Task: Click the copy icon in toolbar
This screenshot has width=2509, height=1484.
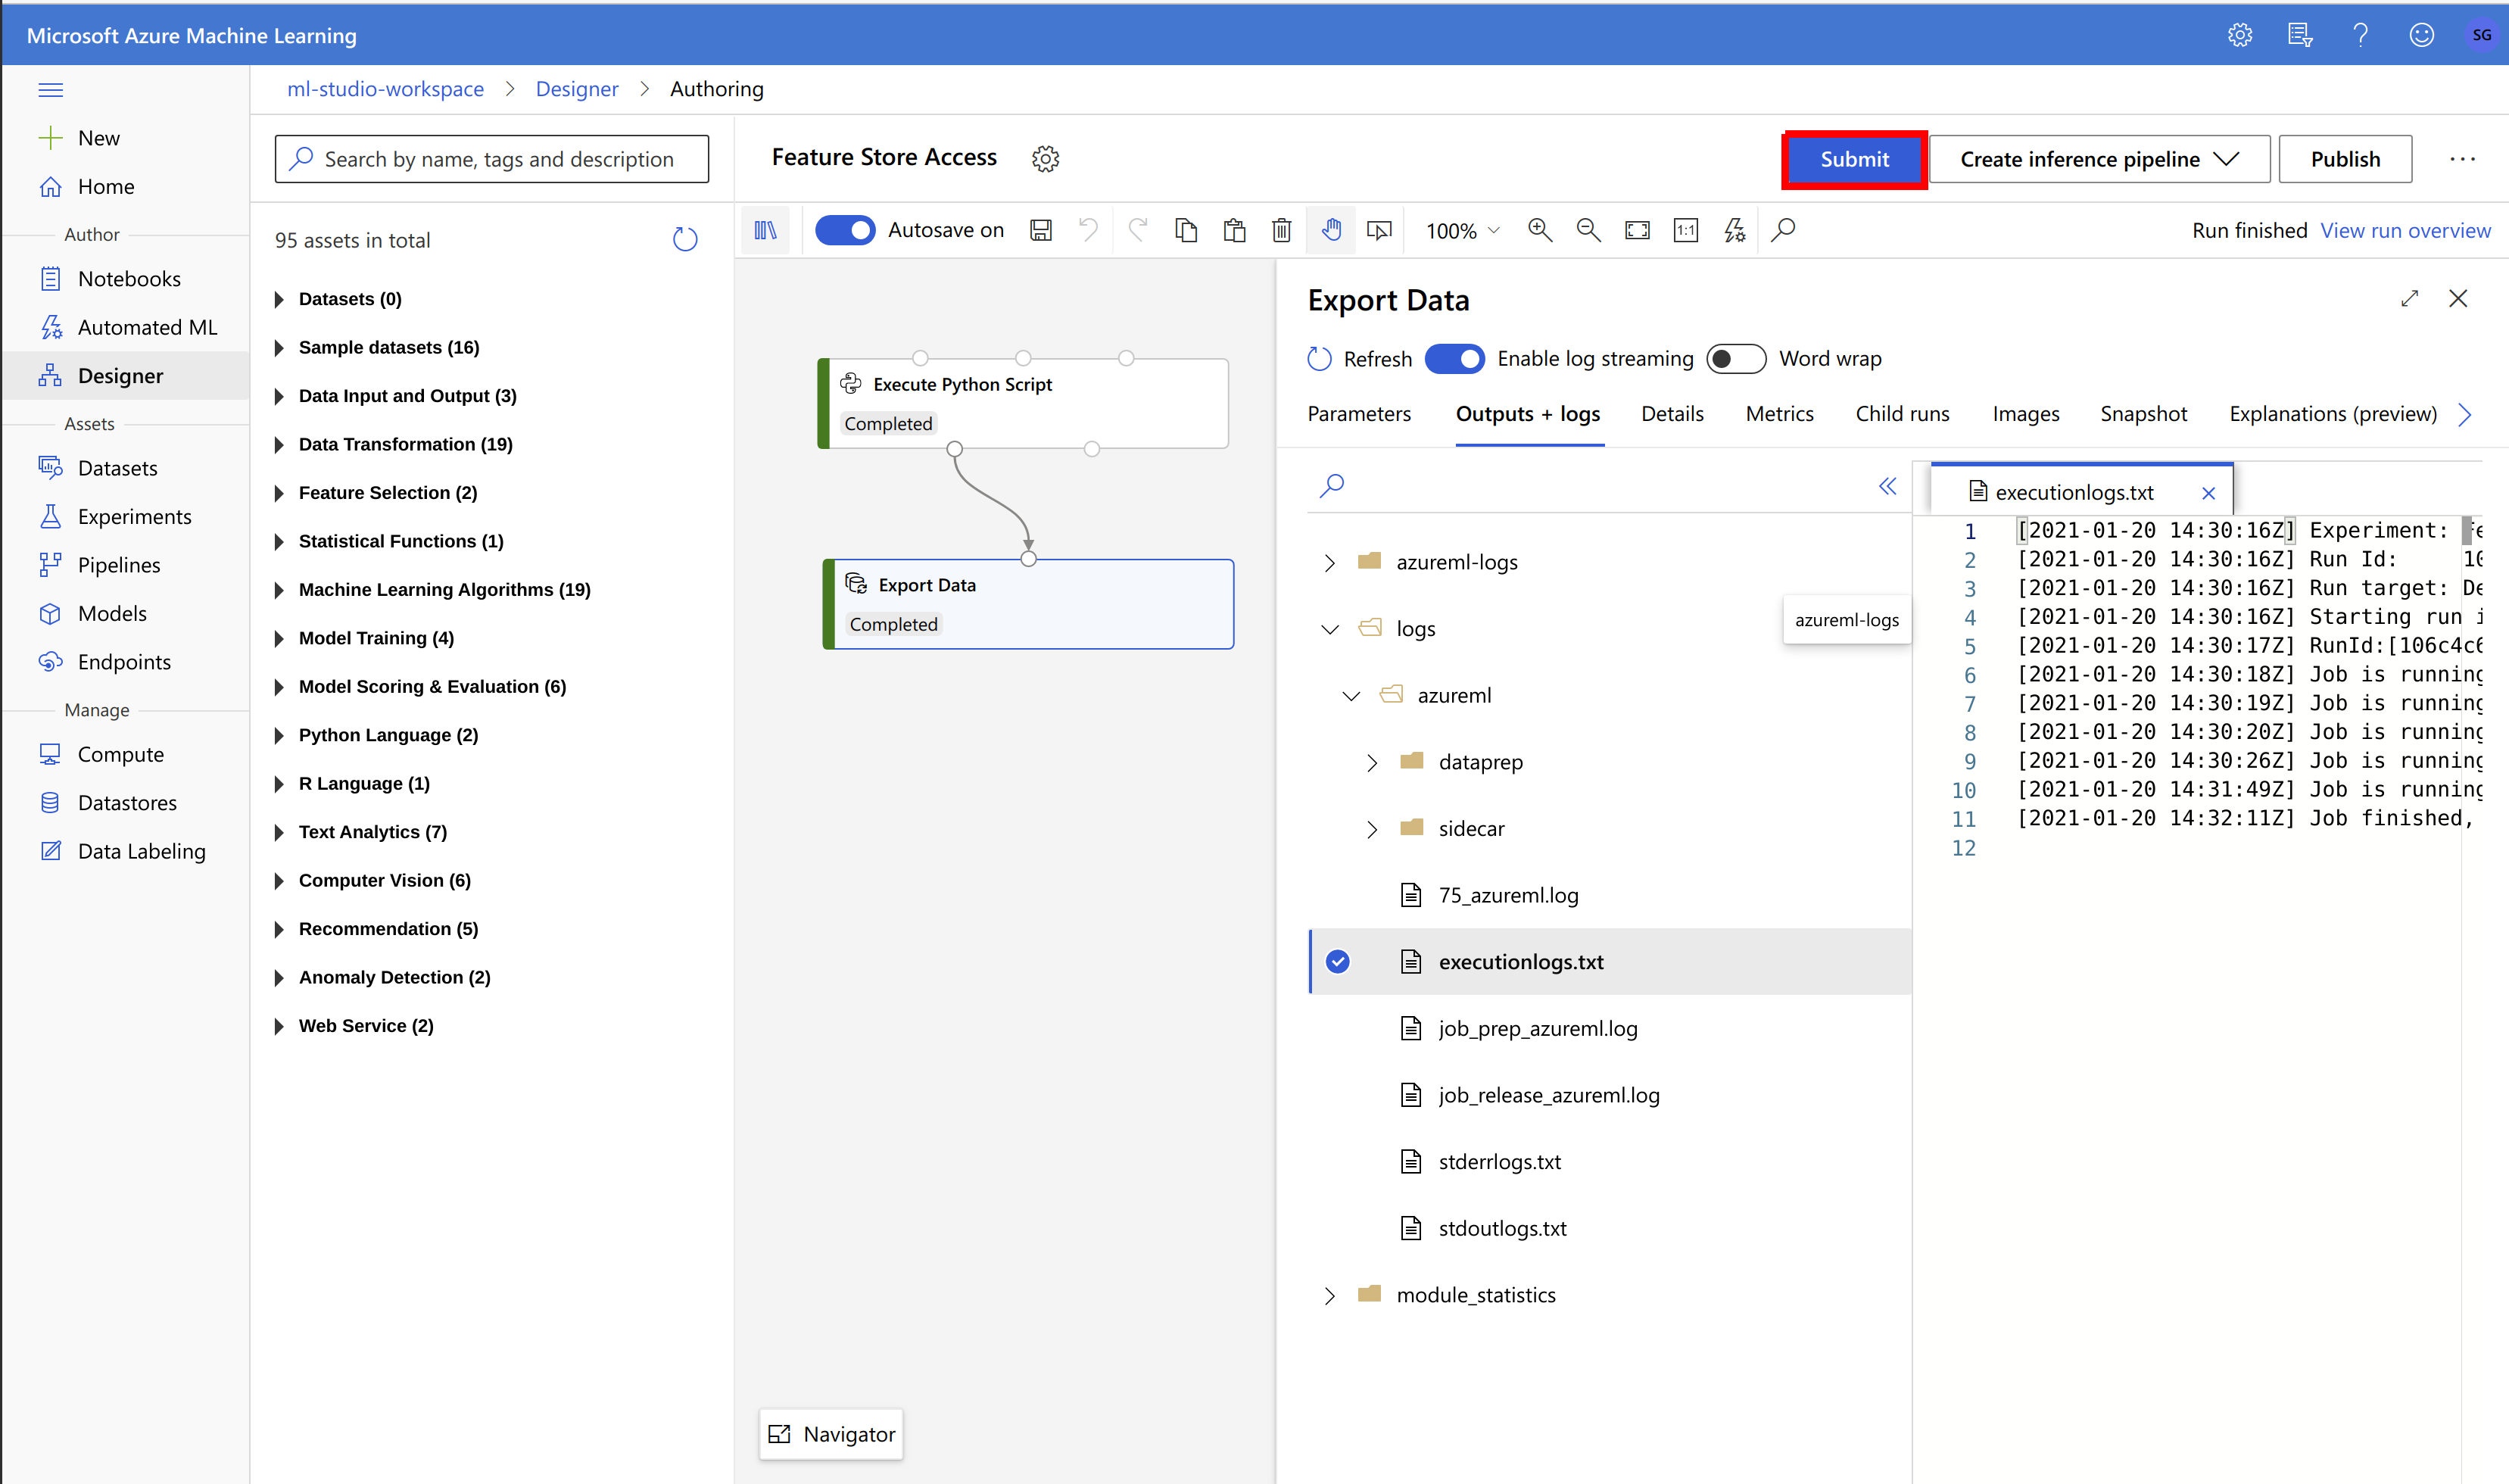Action: pos(1186,230)
